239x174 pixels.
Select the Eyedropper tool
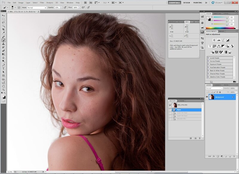[x=3, y=33]
